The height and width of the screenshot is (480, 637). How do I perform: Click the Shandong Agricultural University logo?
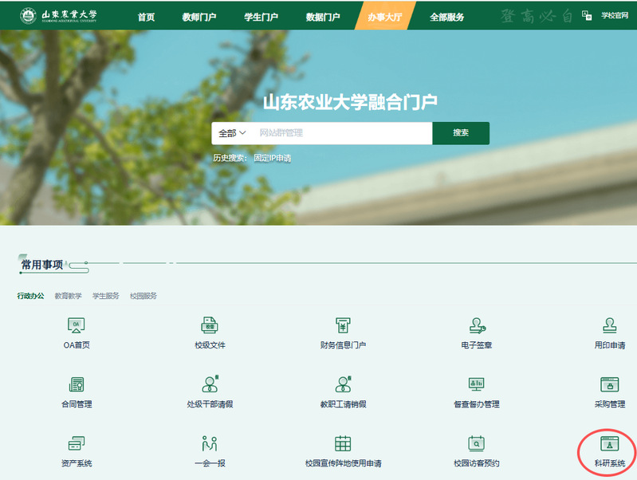(x=58, y=16)
